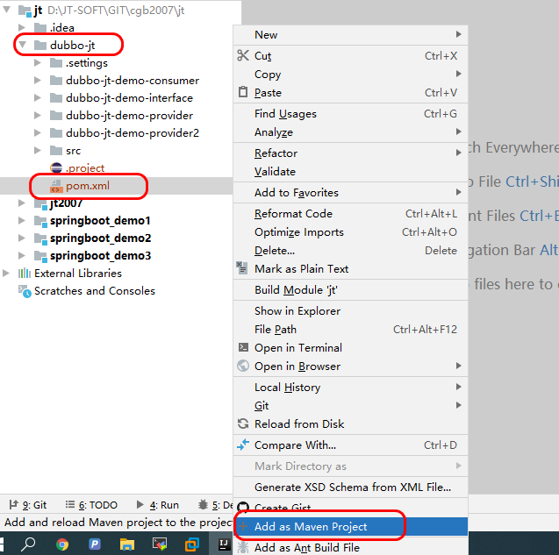559x555 pixels.
Task: Click the Compare With arrows icon
Action: click(x=243, y=445)
